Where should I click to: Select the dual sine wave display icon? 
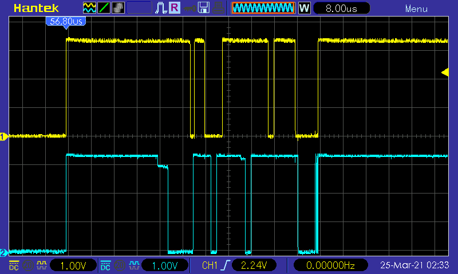[x=89, y=8]
